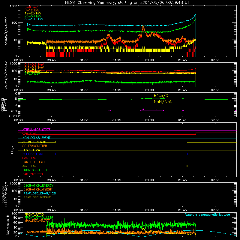Click the MAX_DET_VS_TOT legend entry
Image resolution: width=240 pixels, height=240 pixels.
click(x=37, y=220)
